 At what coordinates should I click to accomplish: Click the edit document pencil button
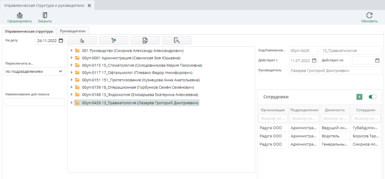145,40
